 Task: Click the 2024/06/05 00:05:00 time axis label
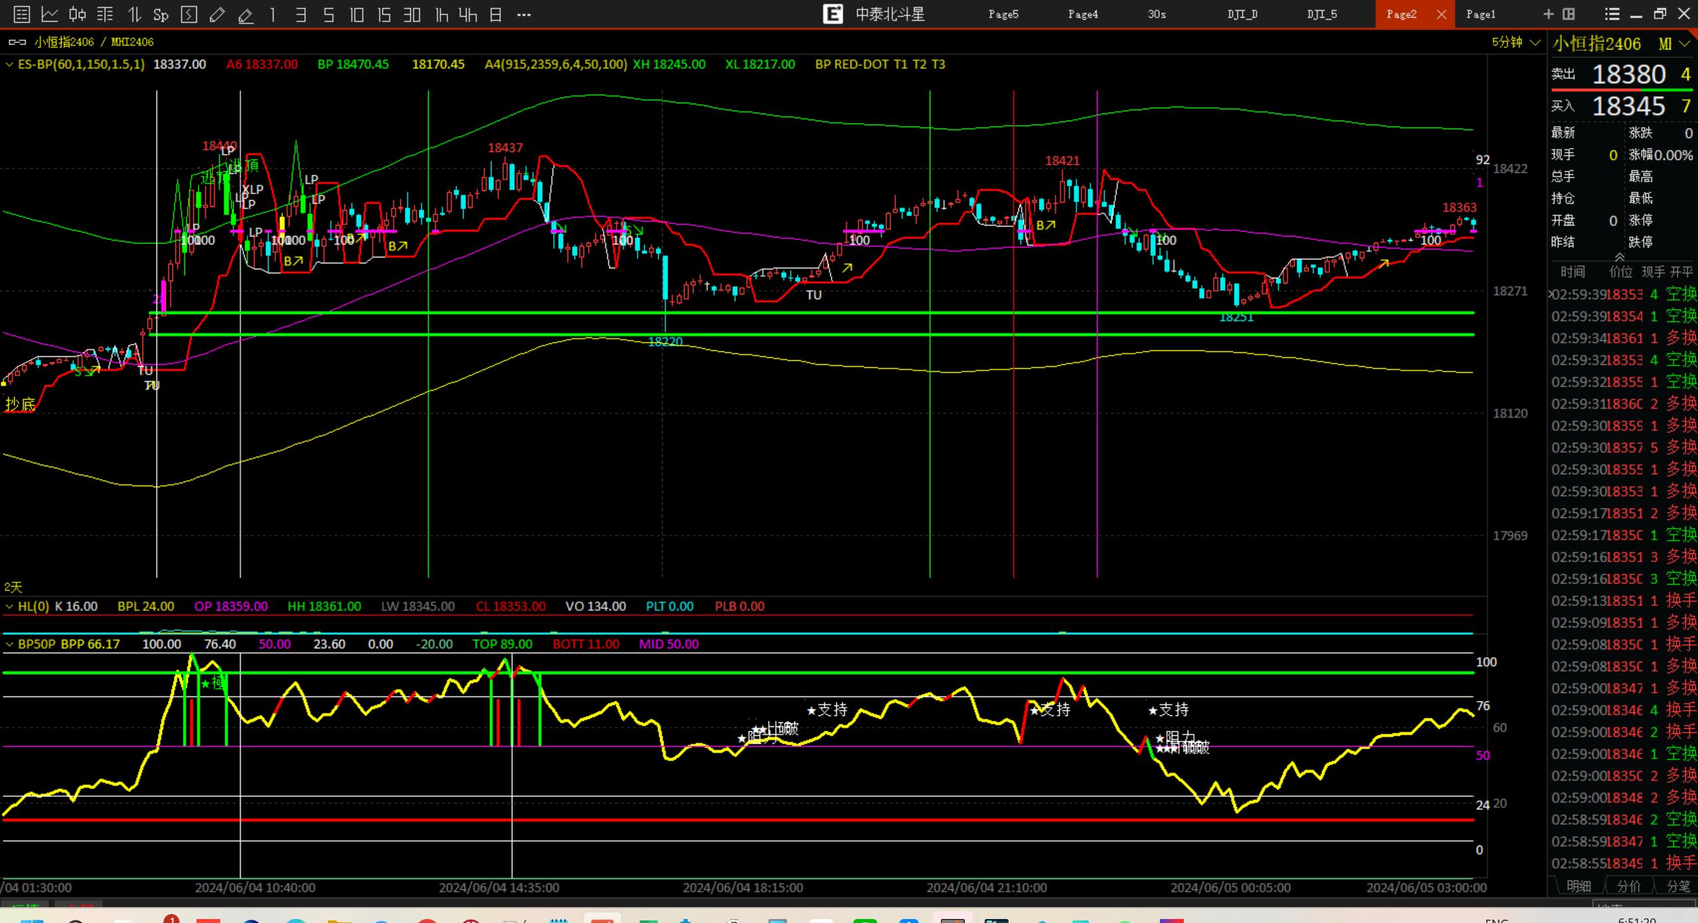(x=1231, y=887)
